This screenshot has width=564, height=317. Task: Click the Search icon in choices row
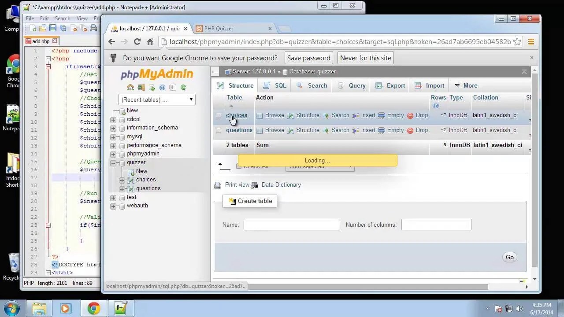[326, 115]
